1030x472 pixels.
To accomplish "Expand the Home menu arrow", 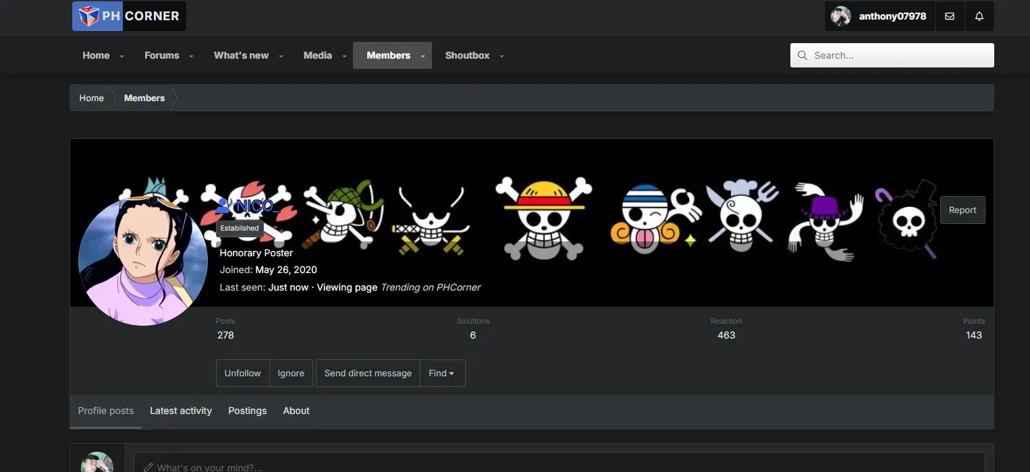I will coord(122,56).
